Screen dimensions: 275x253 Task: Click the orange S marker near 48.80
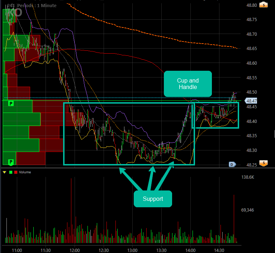click(264, 5)
